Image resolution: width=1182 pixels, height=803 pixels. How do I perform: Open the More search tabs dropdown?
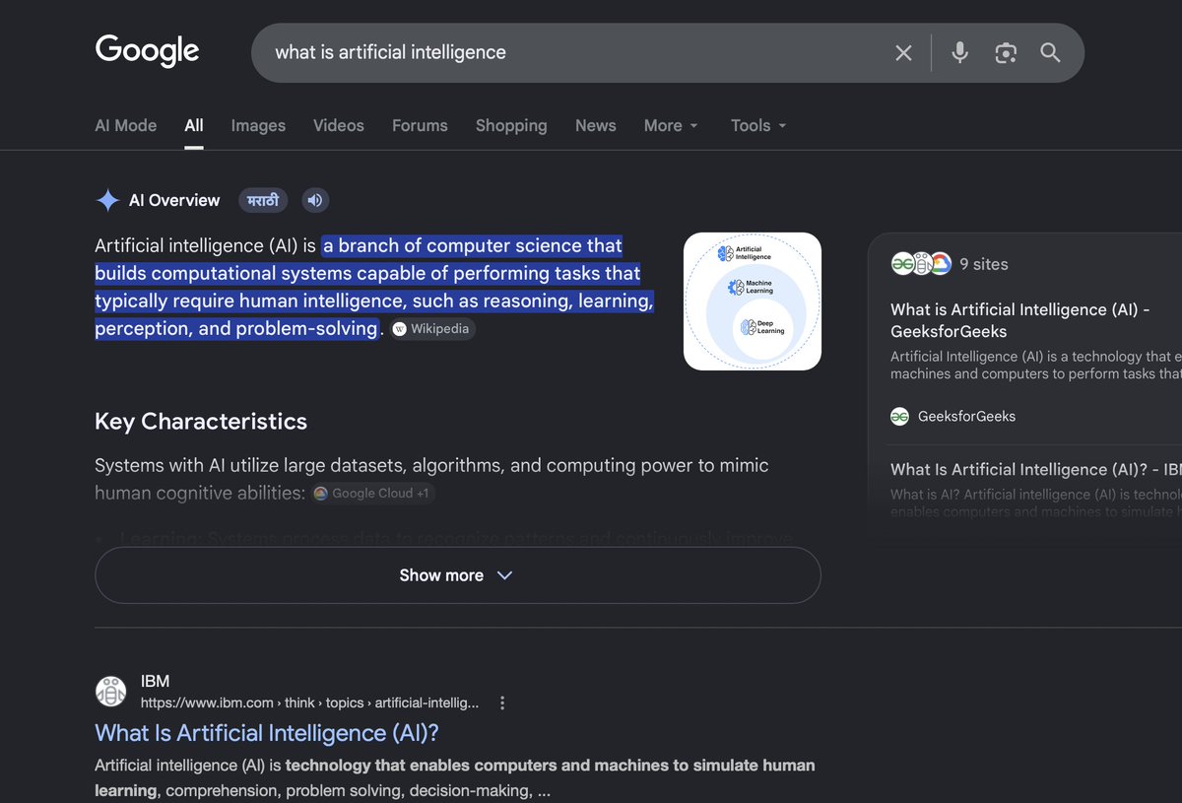[671, 125]
